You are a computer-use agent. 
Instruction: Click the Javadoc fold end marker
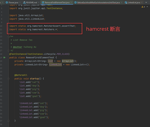coord(8,50)
